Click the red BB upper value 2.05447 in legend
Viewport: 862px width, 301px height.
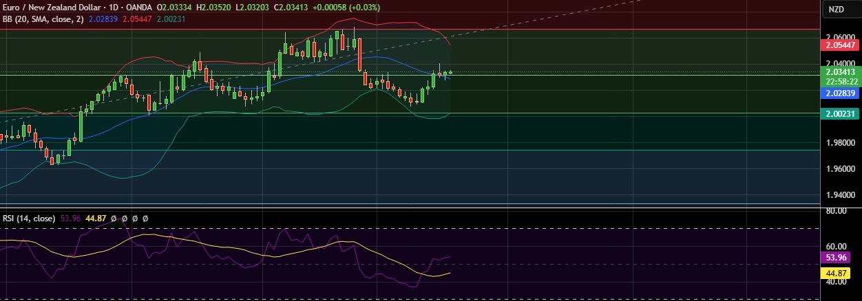click(137, 19)
